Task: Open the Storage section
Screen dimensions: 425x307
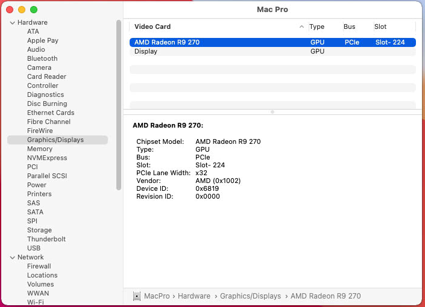Action: pyautogui.click(x=39, y=230)
